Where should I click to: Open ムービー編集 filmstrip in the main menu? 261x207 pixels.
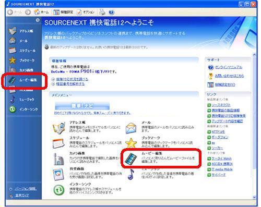(160, 158)
